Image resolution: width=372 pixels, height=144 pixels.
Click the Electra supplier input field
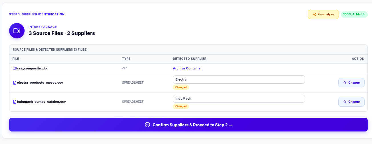pos(239,79)
